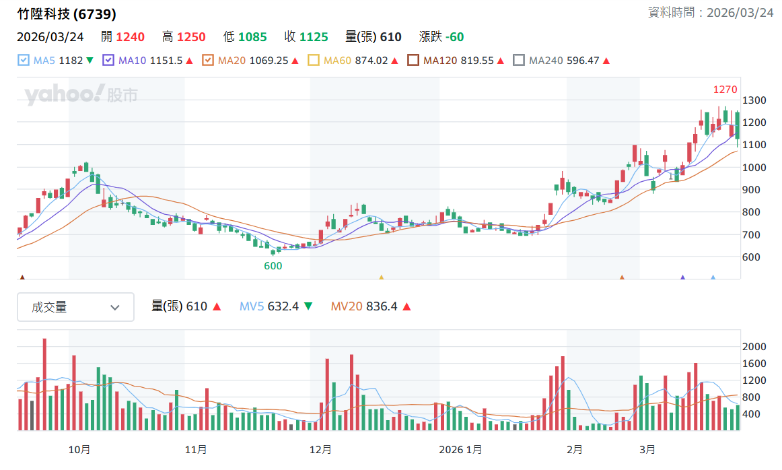The height and width of the screenshot is (470, 782).
Task: Click the MA5 label text
Action: (44, 61)
